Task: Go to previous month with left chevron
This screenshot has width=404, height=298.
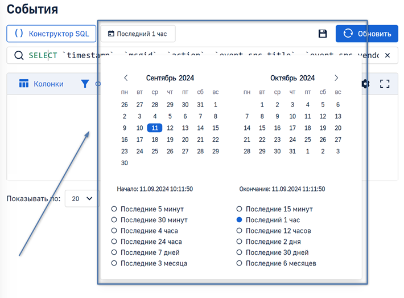Action: click(126, 78)
